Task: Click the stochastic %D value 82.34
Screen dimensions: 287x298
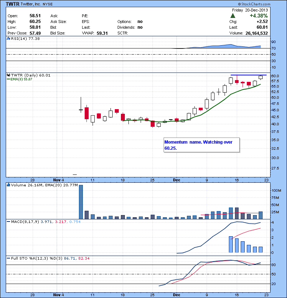Action: (84, 258)
